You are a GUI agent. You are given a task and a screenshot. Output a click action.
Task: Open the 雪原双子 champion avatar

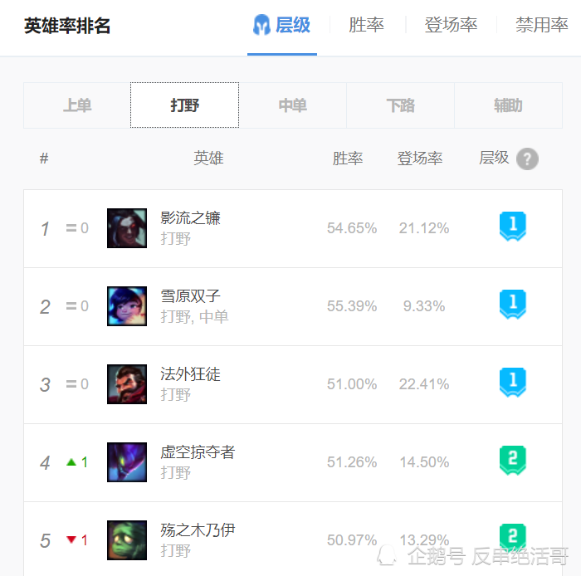coord(127,306)
